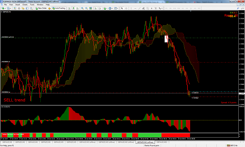Open the Indicators list icon

point(105,8)
